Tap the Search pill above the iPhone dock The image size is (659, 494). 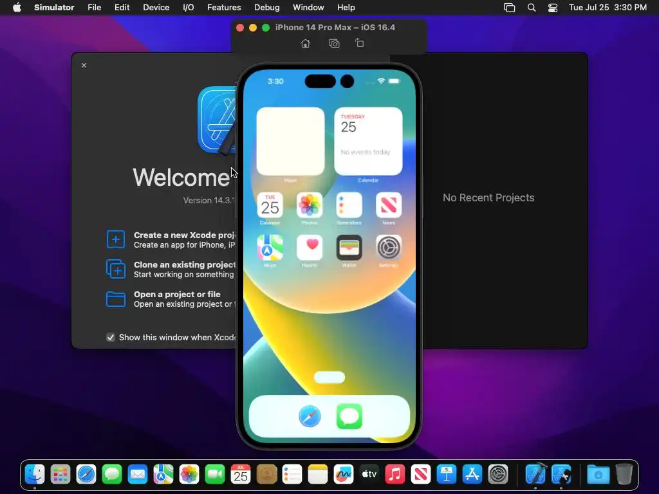pyautogui.click(x=329, y=377)
